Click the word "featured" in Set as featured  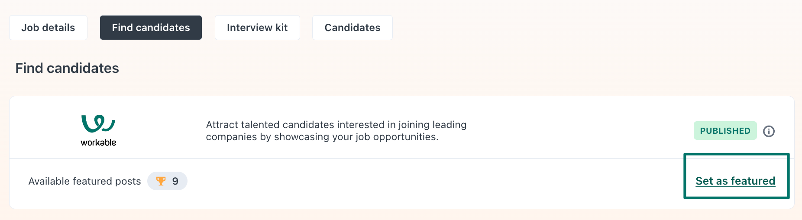[753, 181]
